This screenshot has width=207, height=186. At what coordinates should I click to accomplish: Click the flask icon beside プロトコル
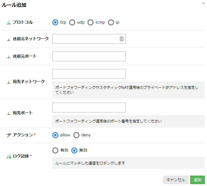click(x=9, y=22)
